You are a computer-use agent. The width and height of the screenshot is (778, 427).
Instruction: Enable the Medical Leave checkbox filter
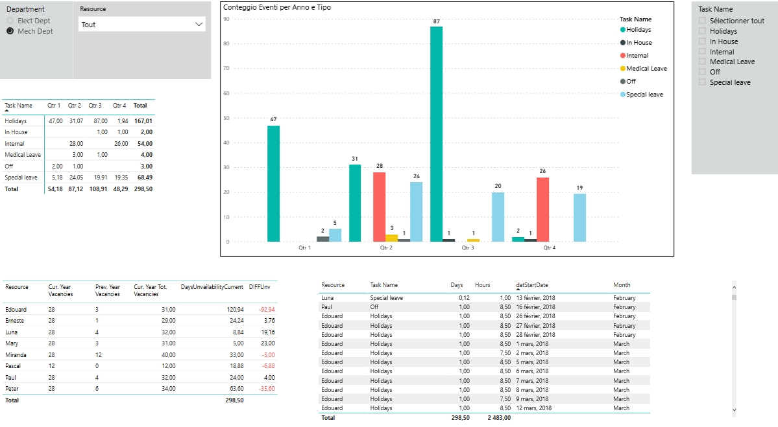tap(702, 62)
